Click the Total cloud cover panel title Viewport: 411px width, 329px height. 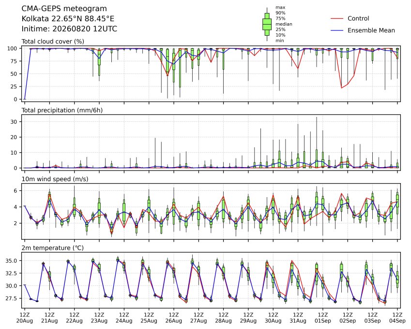tap(53, 42)
